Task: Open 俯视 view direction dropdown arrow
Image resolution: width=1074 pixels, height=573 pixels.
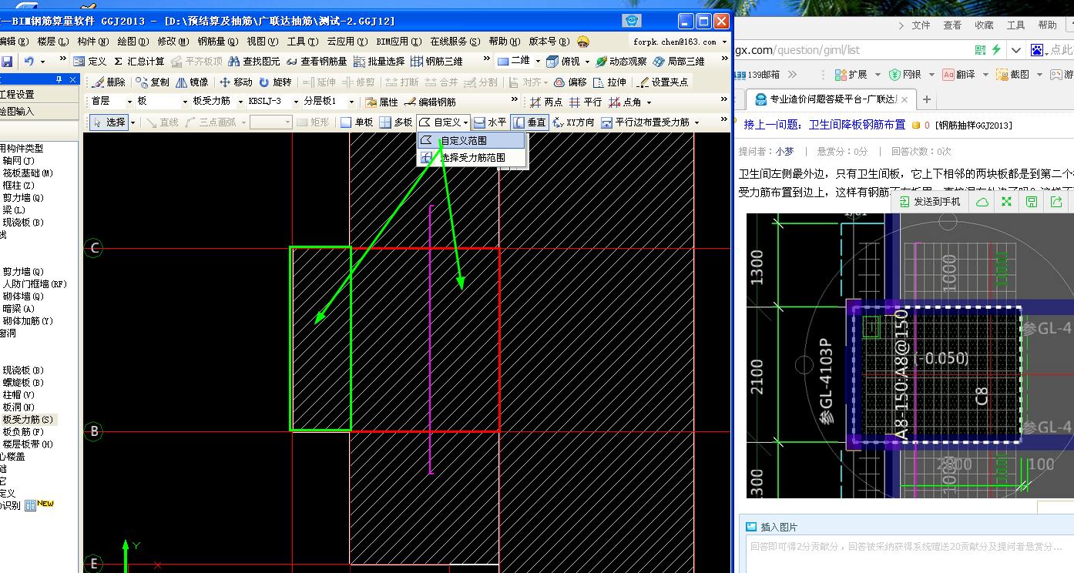Action: click(587, 61)
